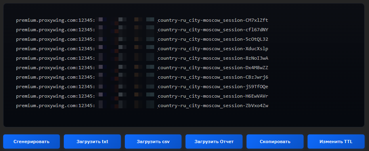
Task: Select proxy line ending session-cfl67dNY
Action: coord(142,30)
